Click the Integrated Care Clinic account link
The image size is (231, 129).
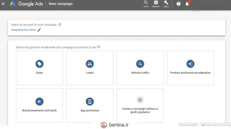23,30
